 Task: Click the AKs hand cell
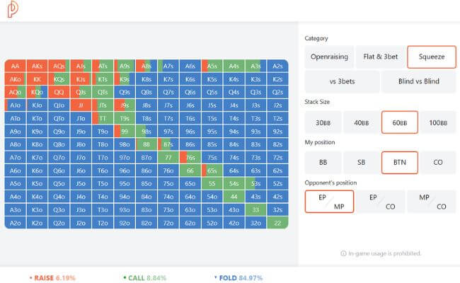point(37,66)
